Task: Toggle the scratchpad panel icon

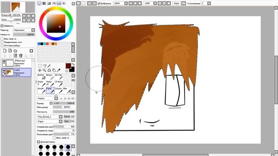Action: (x=64, y=3)
